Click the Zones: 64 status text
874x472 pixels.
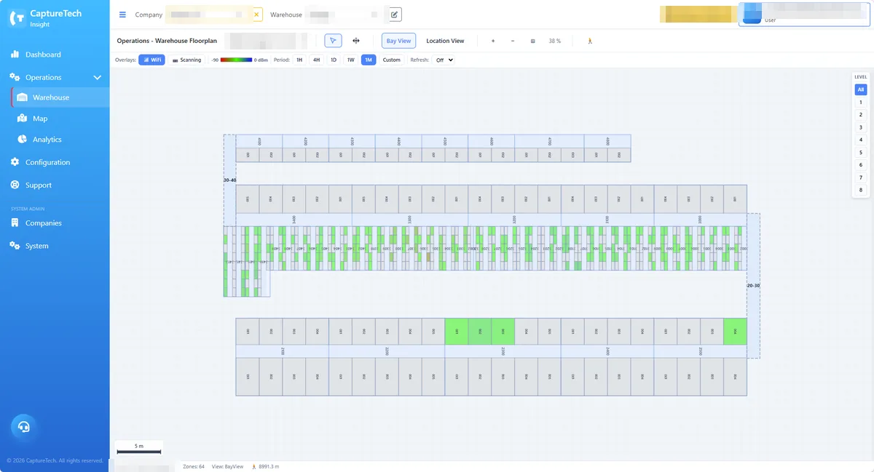pos(194,466)
